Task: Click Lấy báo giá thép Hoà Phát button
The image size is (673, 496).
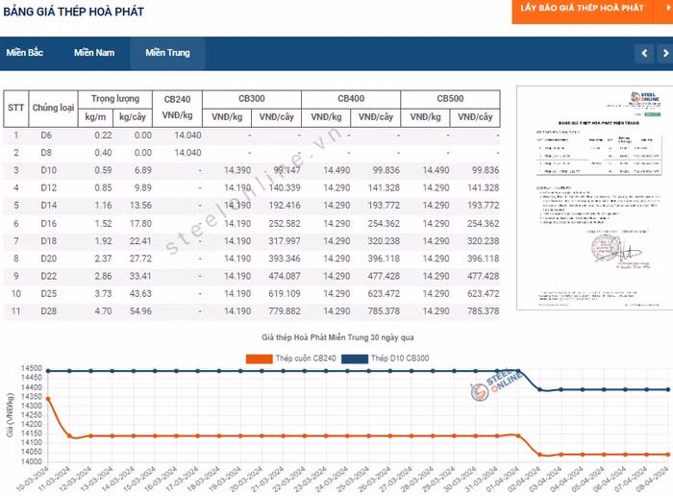Action: 583,8
